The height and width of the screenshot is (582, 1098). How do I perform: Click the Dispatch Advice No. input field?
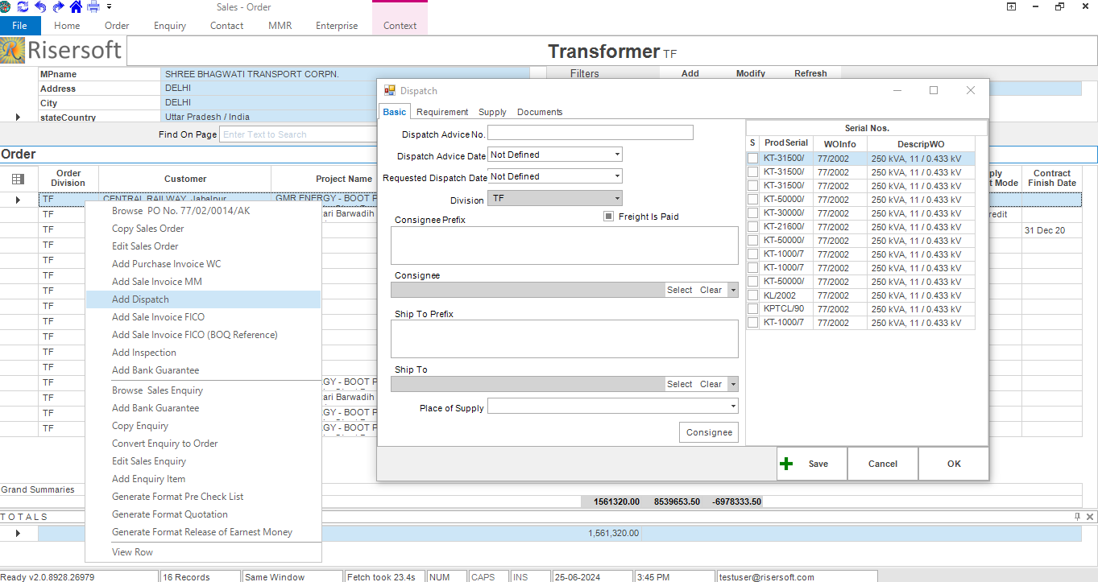pyautogui.click(x=590, y=133)
